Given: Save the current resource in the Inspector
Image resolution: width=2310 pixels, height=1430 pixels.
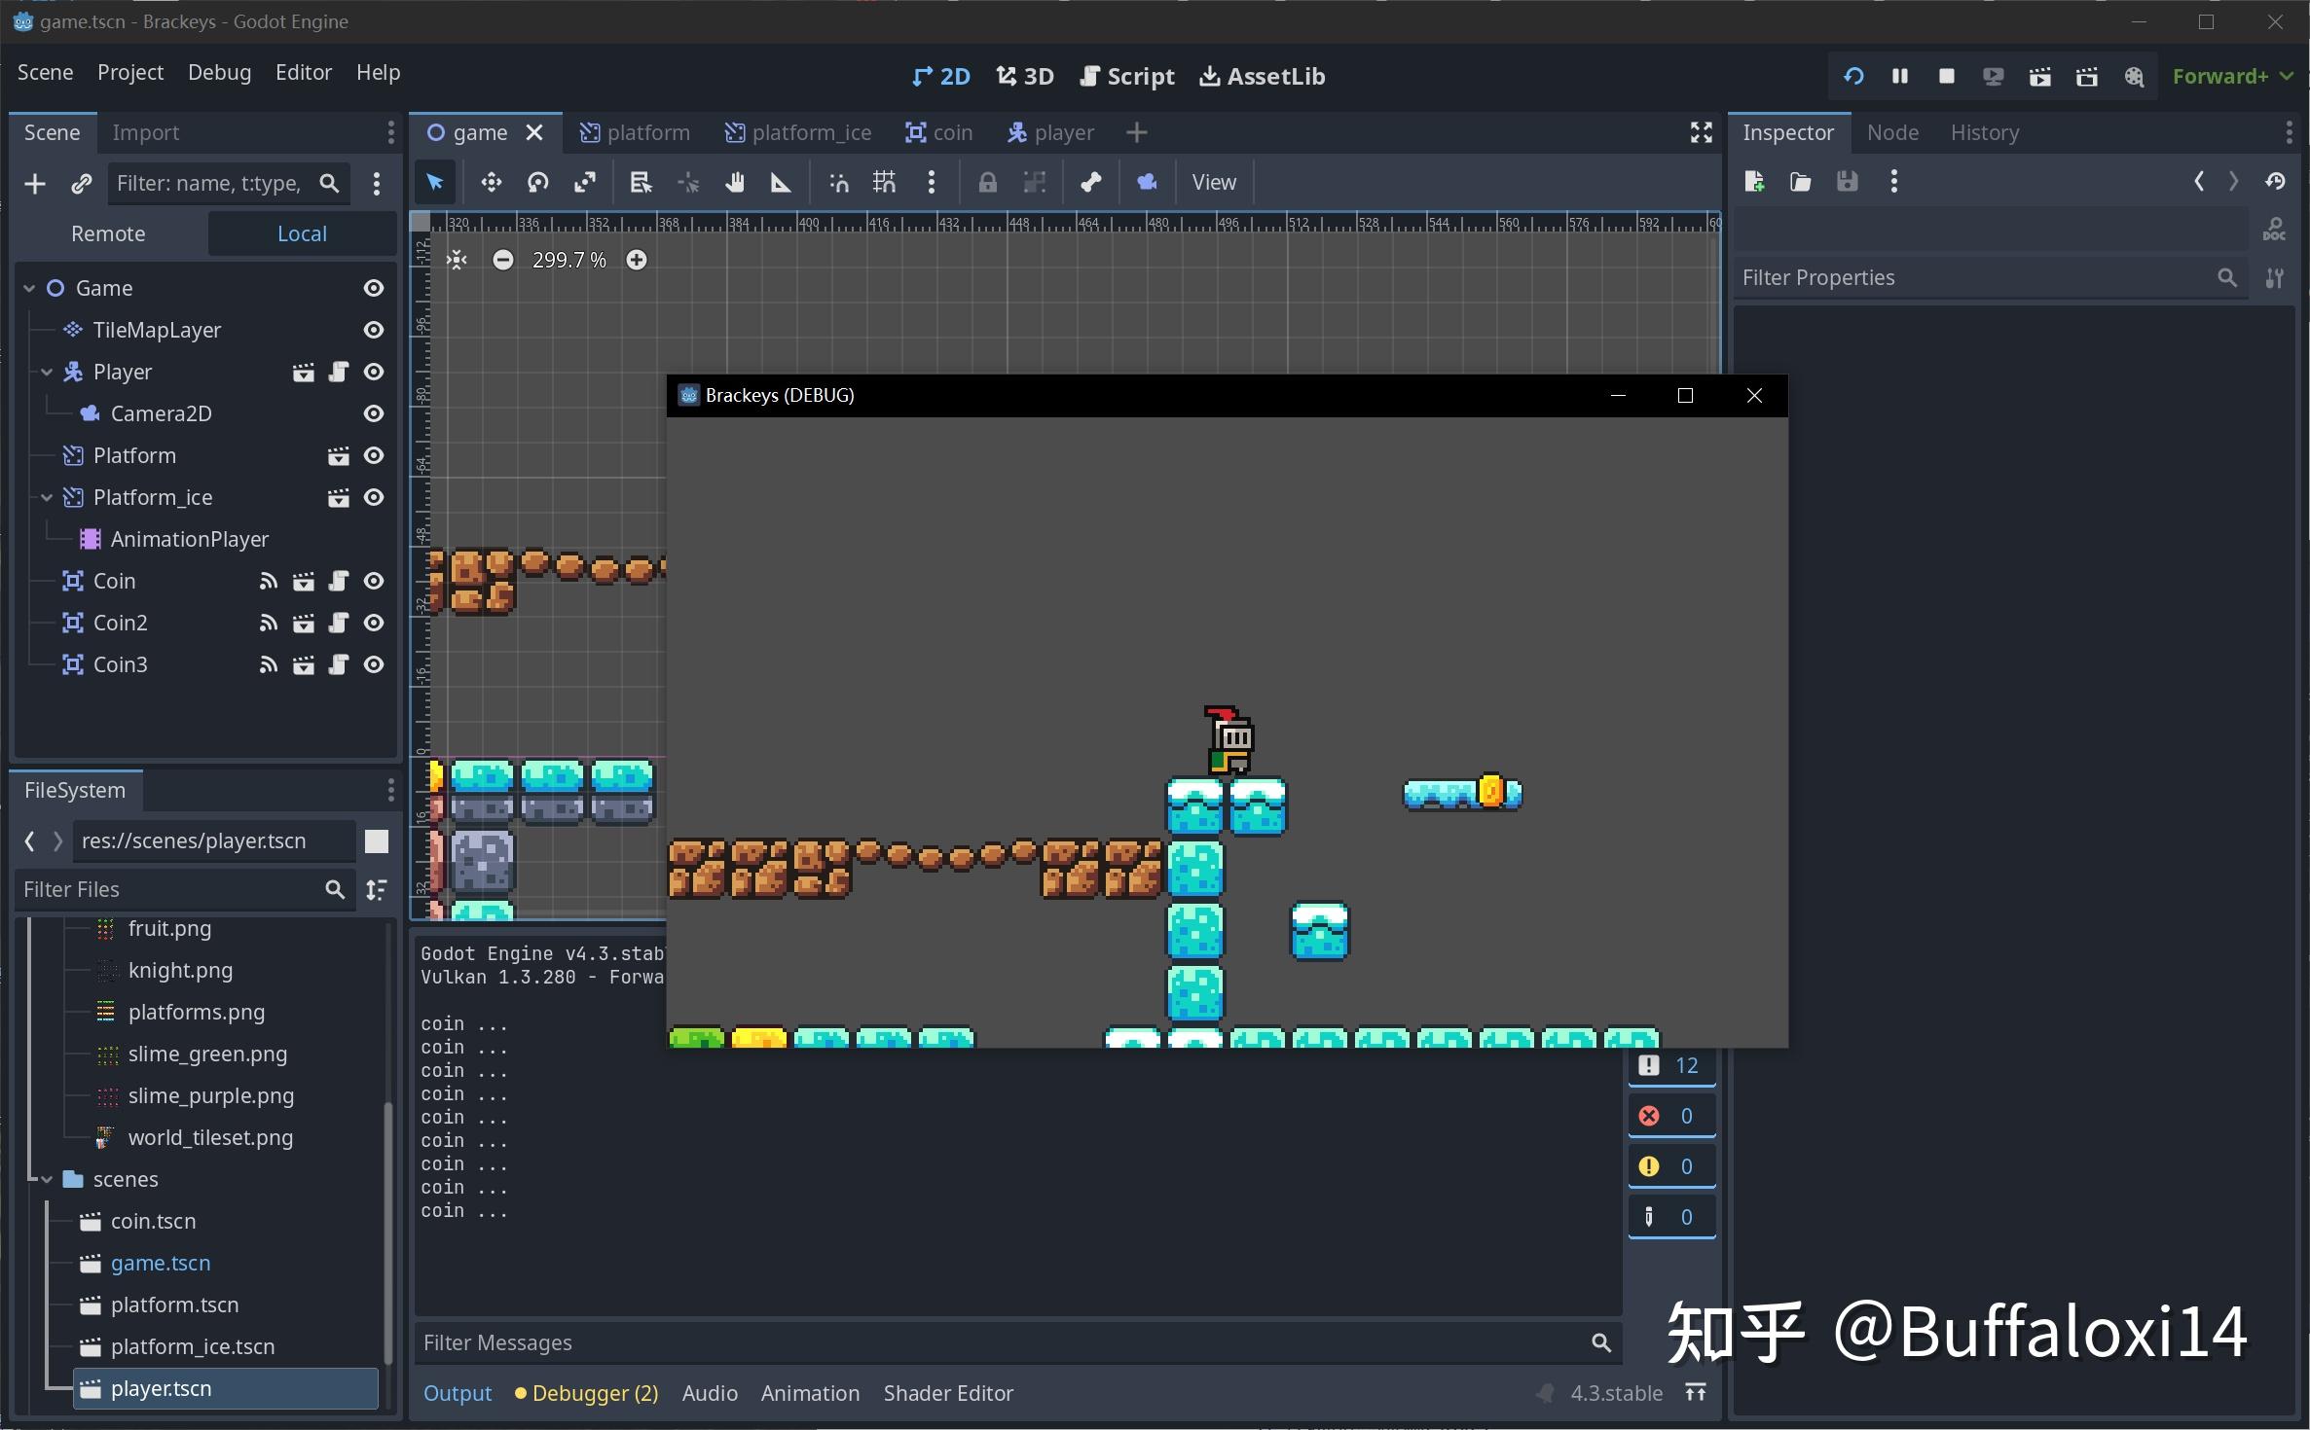Looking at the screenshot, I should point(1847,181).
